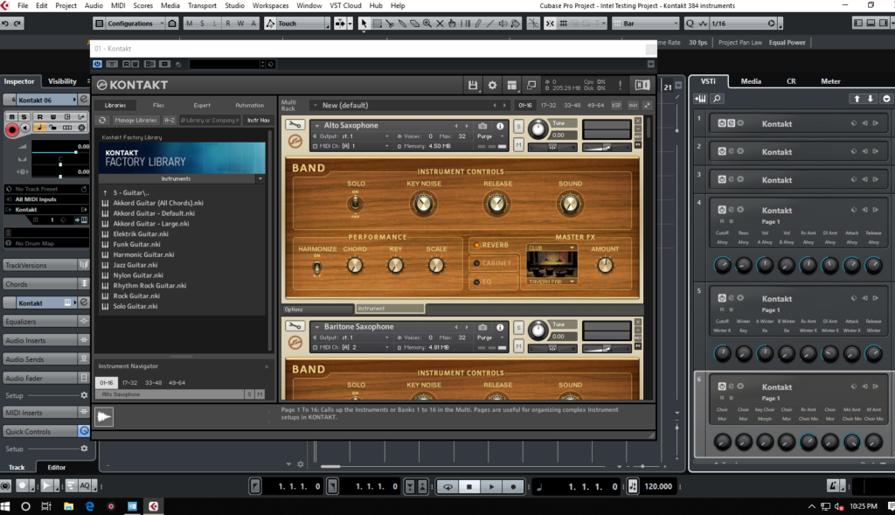The height and width of the screenshot is (515, 895).
Task: Click the Kontakt save/load disk icon
Action: tap(473, 86)
